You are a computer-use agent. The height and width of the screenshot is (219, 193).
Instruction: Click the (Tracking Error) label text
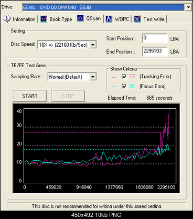click(155, 77)
